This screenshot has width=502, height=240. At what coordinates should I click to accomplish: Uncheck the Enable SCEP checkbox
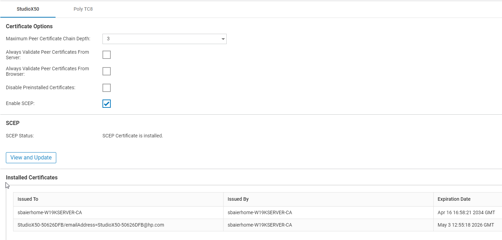click(106, 103)
